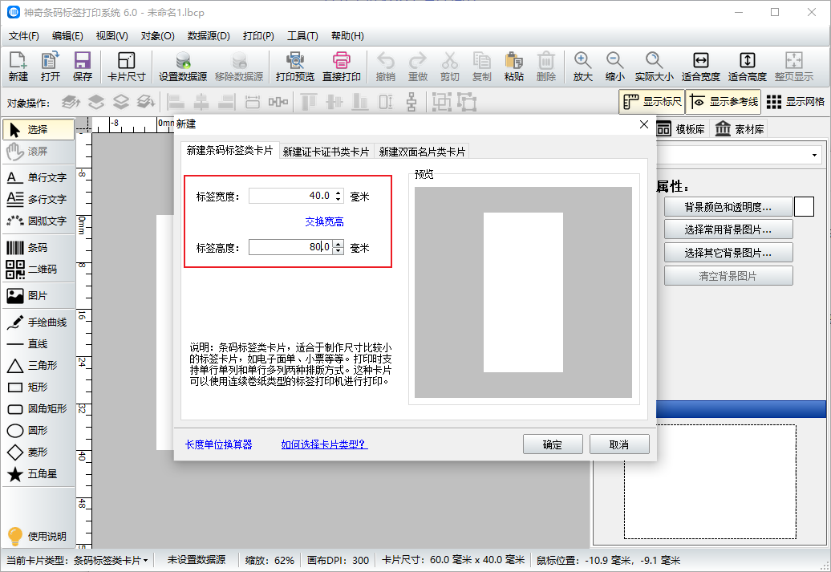This screenshot has height=572, width=831.
Task: Select the 五角星 star tool
Action: pyautogui.click(x=39, y=474)
